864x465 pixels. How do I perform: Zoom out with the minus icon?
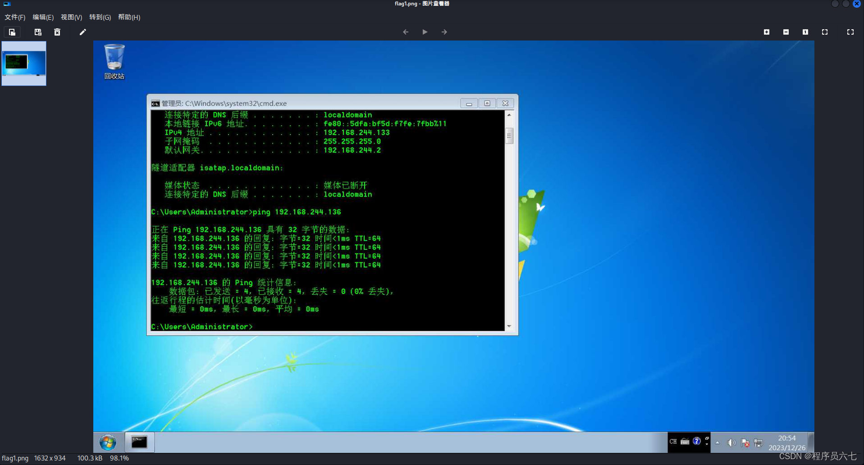pos(786,32)
